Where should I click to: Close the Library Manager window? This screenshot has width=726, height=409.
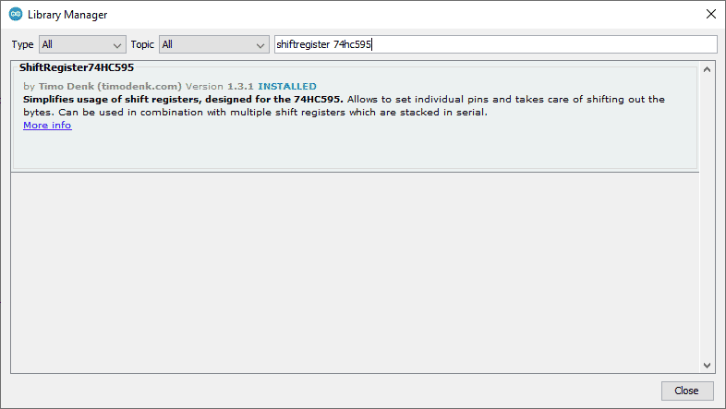pyautogui.click(x=711, y=15)
